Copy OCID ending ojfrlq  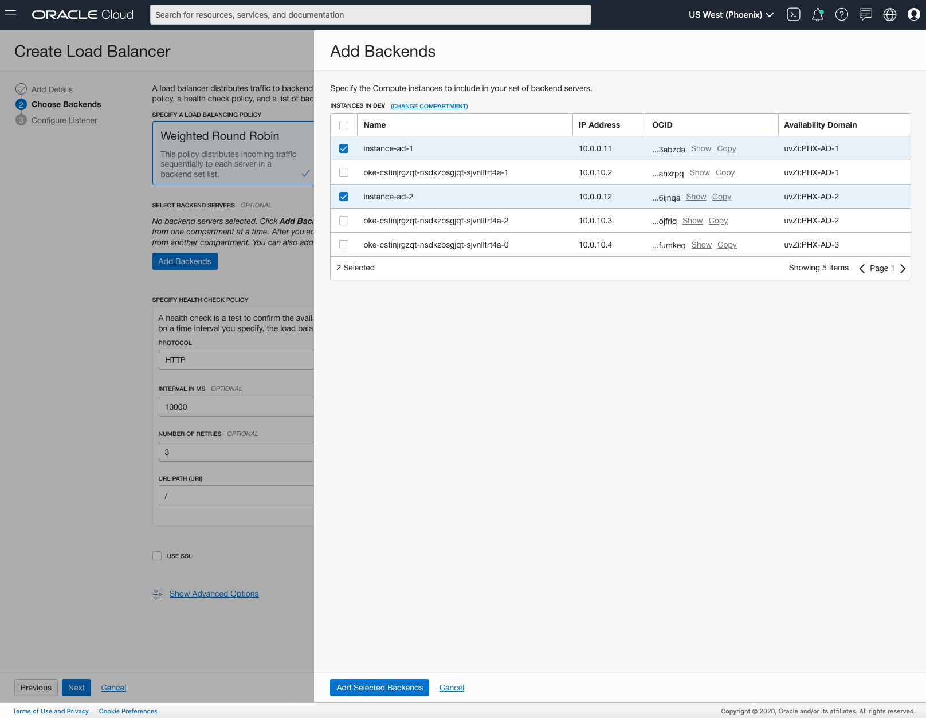[x=718, y=221]
